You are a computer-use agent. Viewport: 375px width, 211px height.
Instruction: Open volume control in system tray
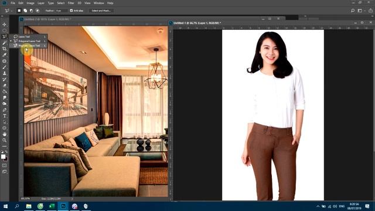point(335,206)
